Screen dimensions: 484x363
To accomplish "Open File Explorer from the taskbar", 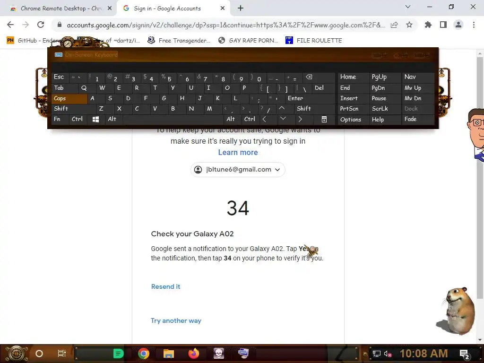I will click(169, 354).
